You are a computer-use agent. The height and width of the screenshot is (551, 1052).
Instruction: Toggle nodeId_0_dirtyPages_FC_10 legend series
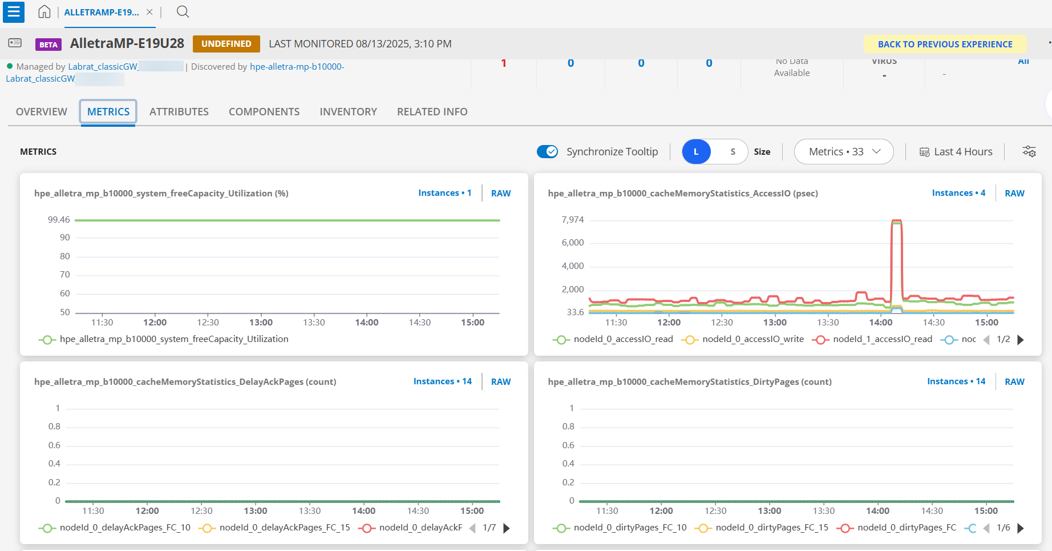[620, 528]
